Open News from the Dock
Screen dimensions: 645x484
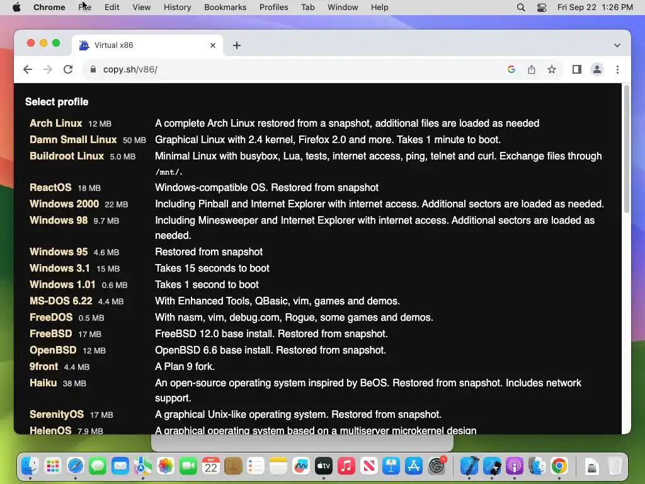click(368, 466)
